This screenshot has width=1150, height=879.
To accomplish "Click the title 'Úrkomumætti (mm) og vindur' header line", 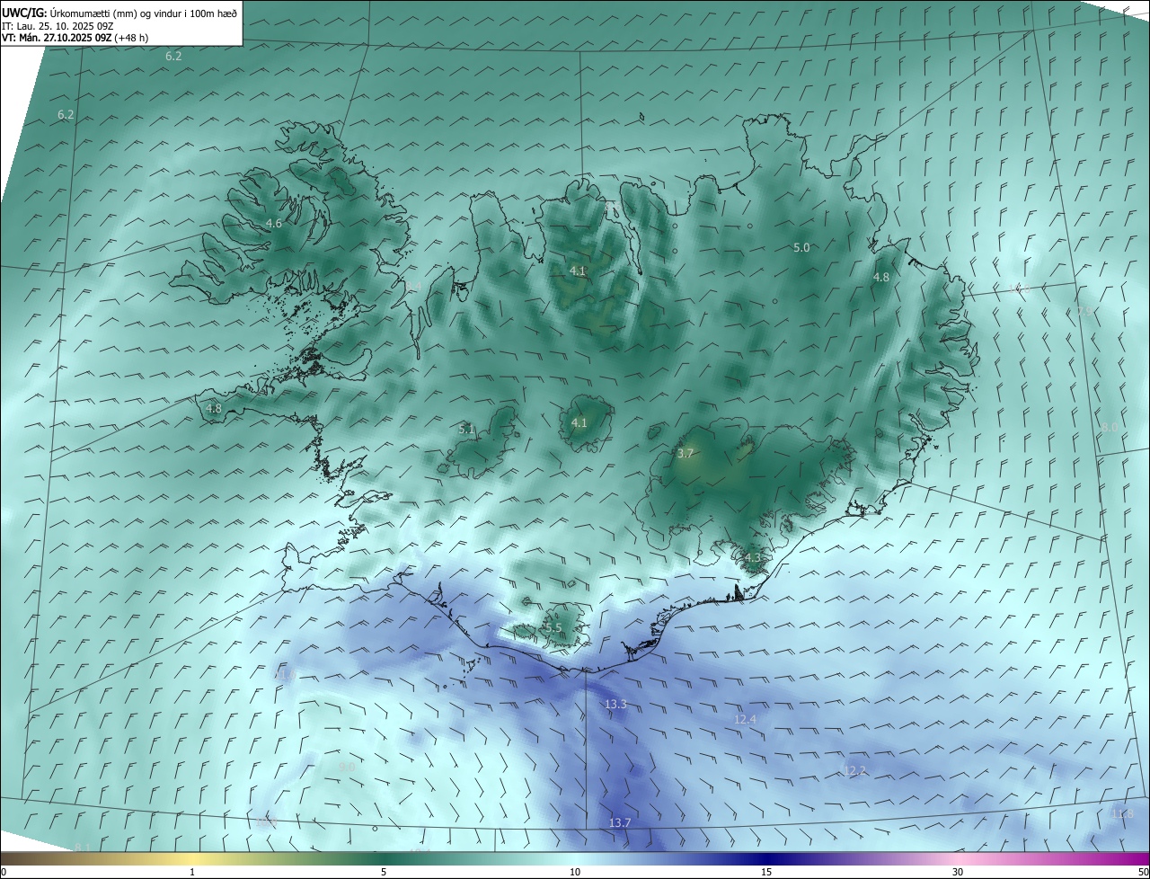I will [119, 13].
